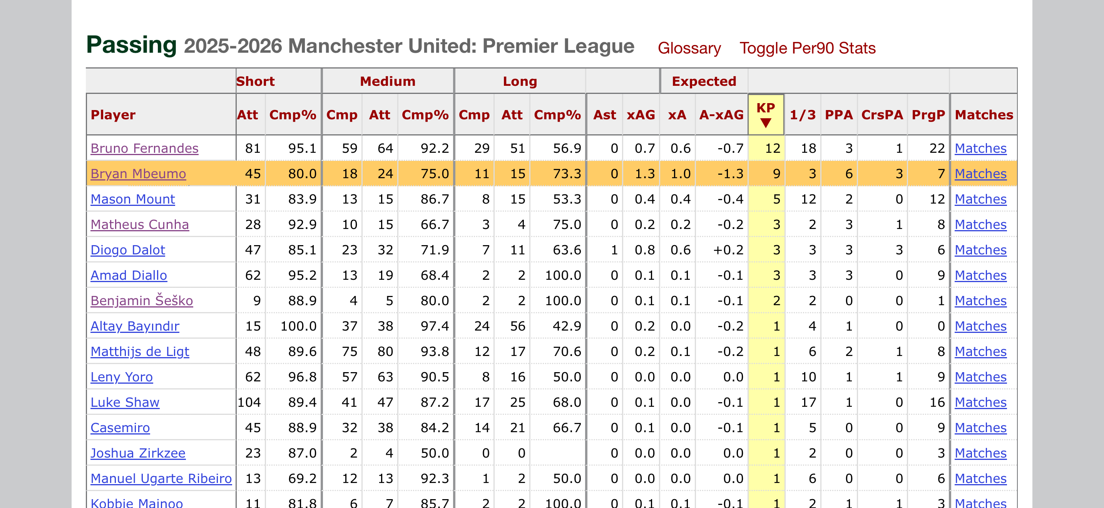Open Manuel Ugarte Ribeiro profile link
The width and height of the screenshot is (1104, 508).
coord(161,478)
